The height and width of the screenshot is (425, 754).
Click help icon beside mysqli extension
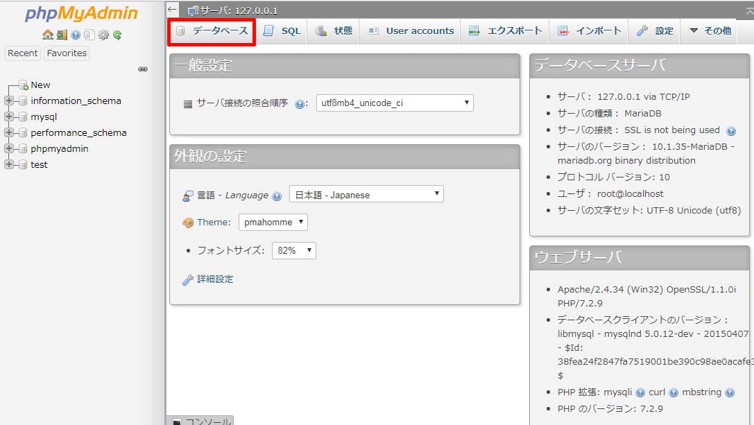click(640, 392)
